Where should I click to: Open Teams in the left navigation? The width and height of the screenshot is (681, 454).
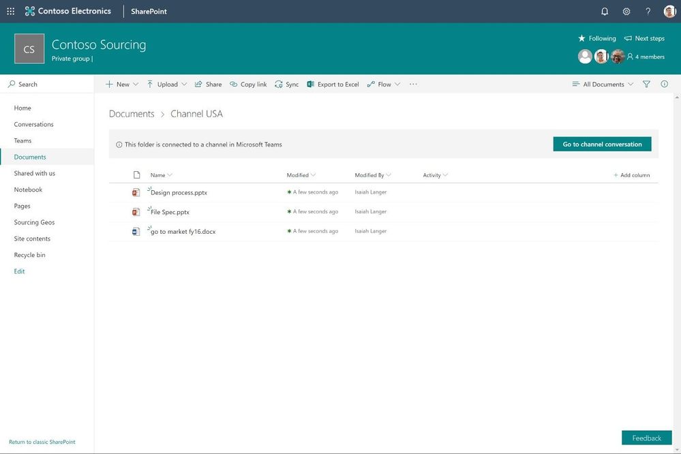[x=22, y=140]
